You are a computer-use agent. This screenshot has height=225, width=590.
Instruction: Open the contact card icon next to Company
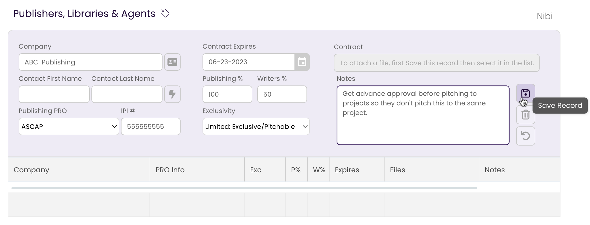click(x=172, y=62)
